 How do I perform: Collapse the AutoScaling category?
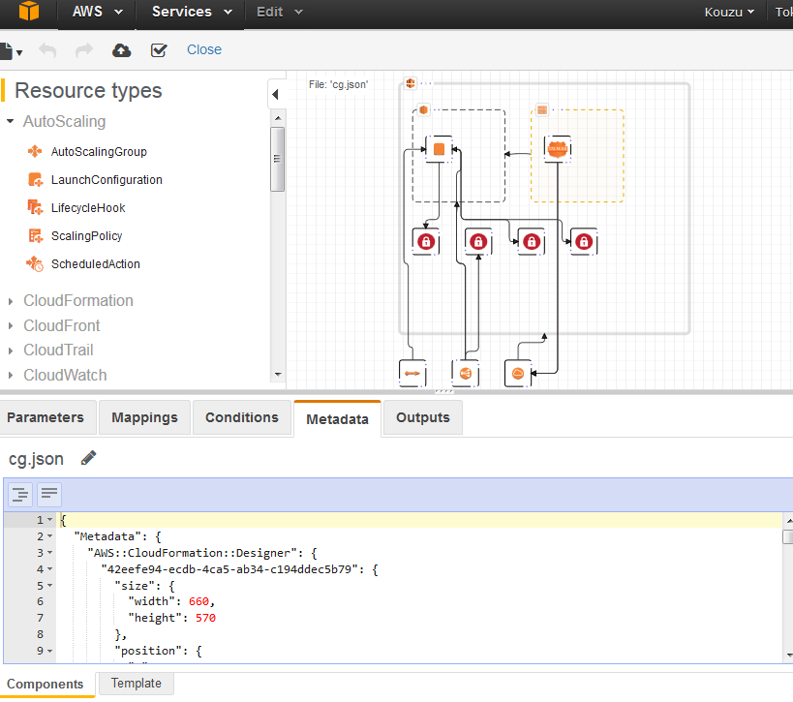(x=10, y=121)
